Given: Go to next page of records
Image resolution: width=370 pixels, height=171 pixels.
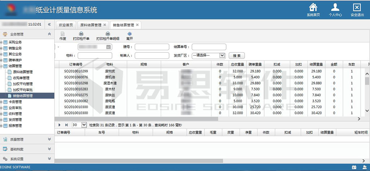Looking at the screenshot, I should (x=60, y=125).
